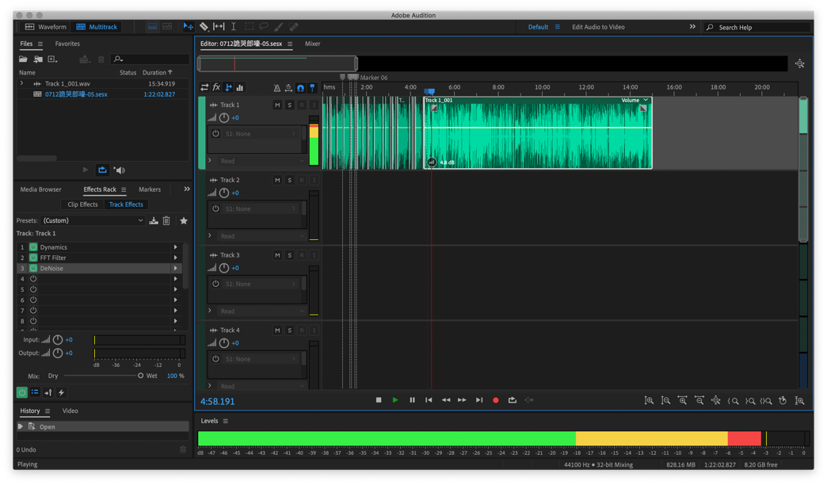
Task: Click the Dry/Wet Mix slider handle
Action: click(x=140, y=376)
